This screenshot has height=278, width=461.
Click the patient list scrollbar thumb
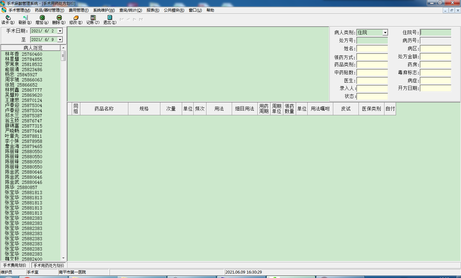click(63, 56)
